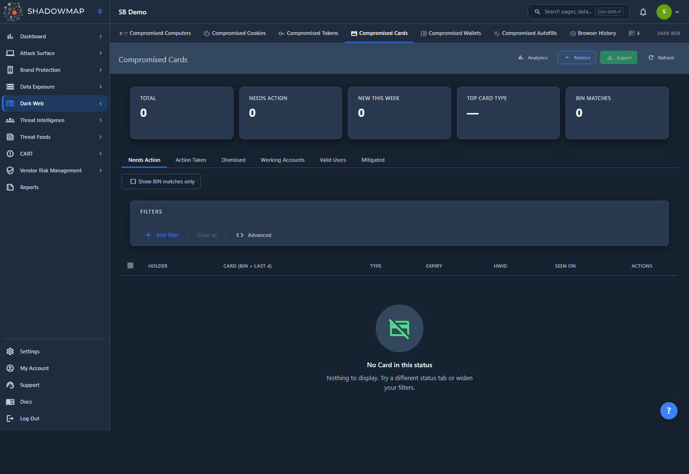Open the user avatar dropdown arrow
This screenshot has width=689, height=474.
[677, 12]
